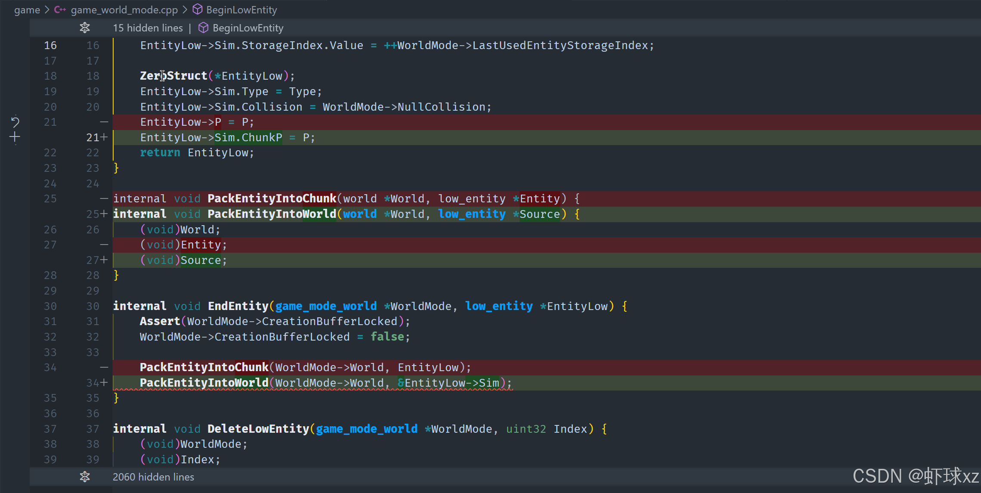The width and height of the screenshot is (981, 493).
Task: Click the C++ file icon in breadcrumbs
Action: [x=60, y=10]
